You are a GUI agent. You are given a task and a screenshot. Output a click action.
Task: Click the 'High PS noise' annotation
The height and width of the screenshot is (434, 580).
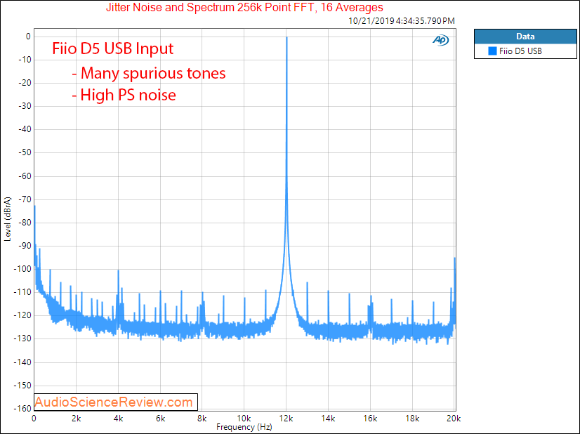tap(124, 95)
